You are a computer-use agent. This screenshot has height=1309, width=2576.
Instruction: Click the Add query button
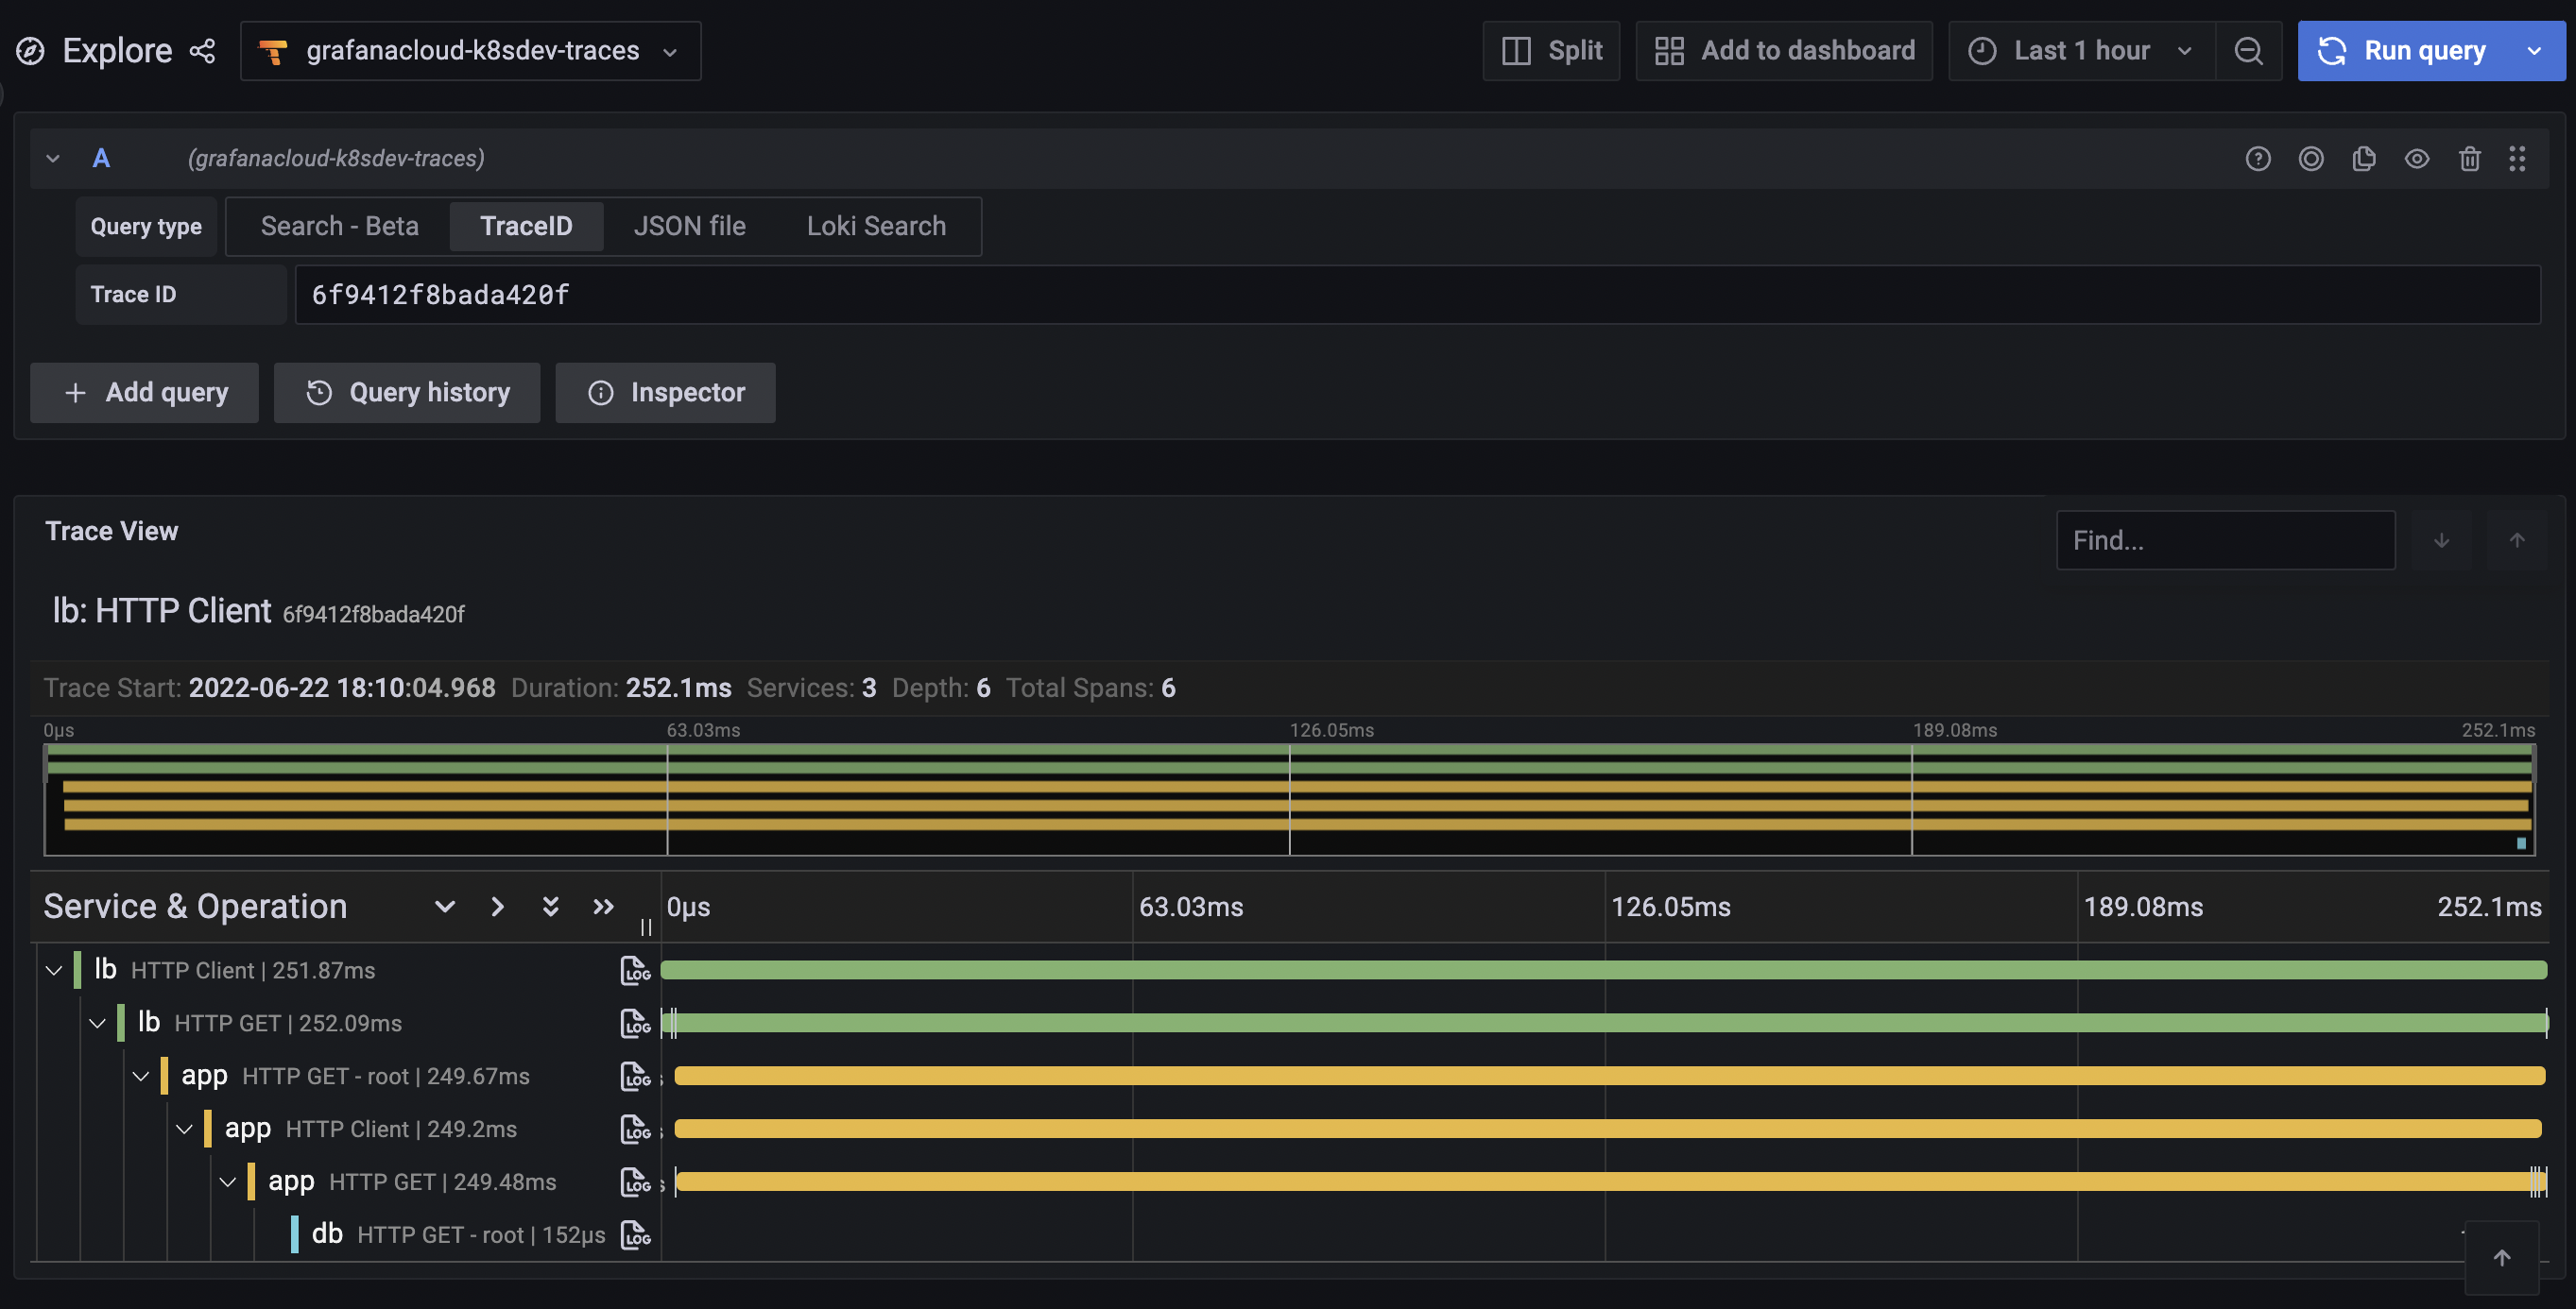tap(145, 393)
